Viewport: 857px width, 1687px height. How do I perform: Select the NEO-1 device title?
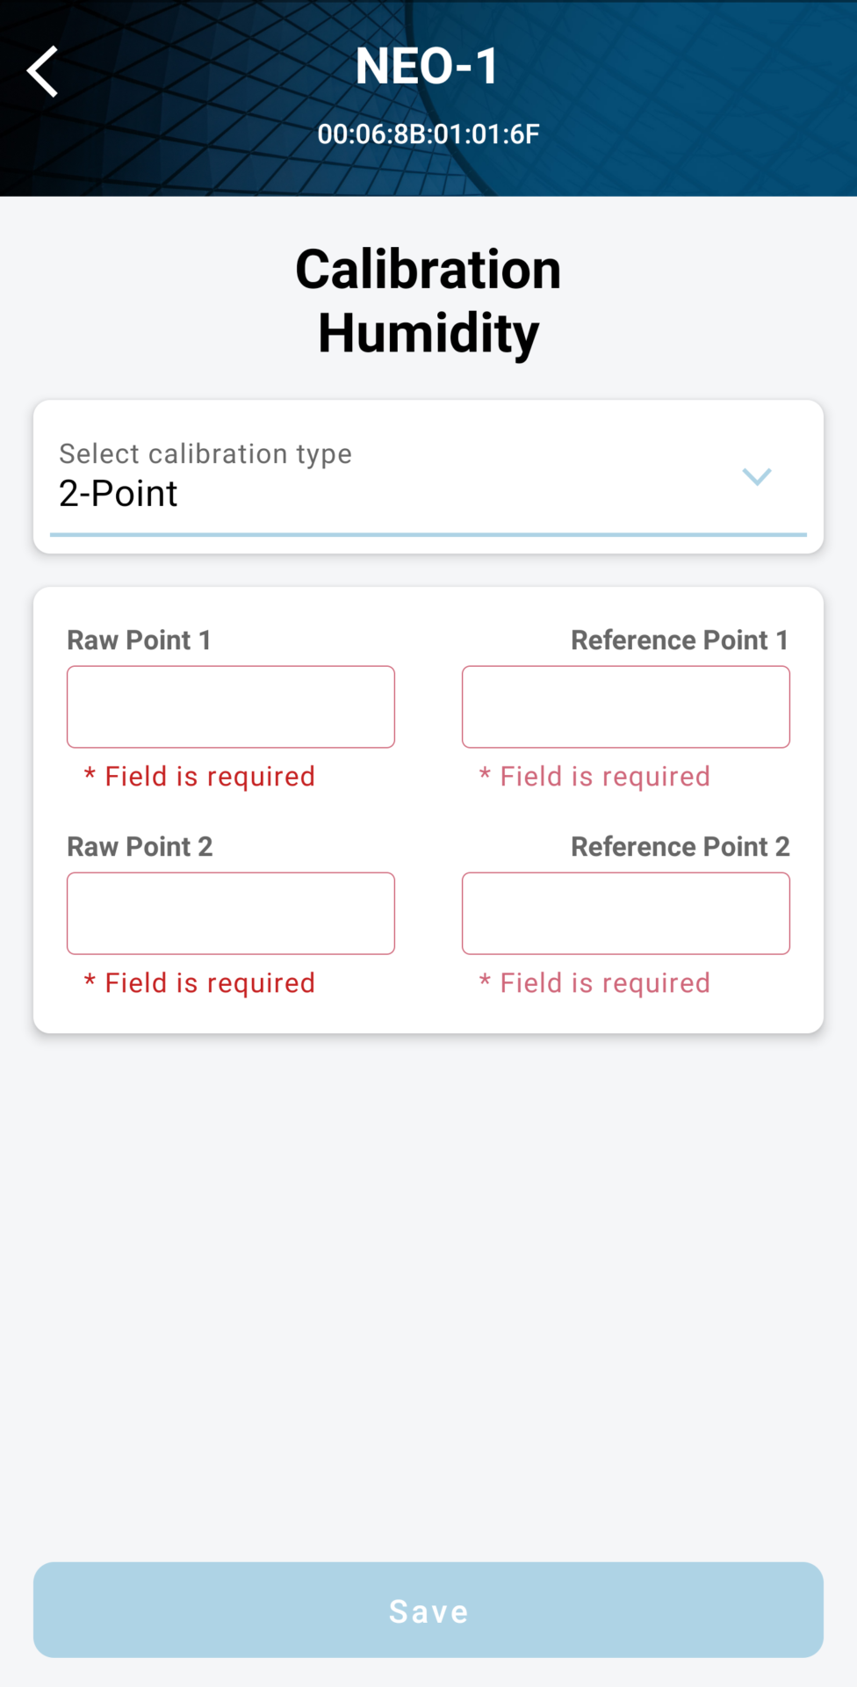click(428, 65)
